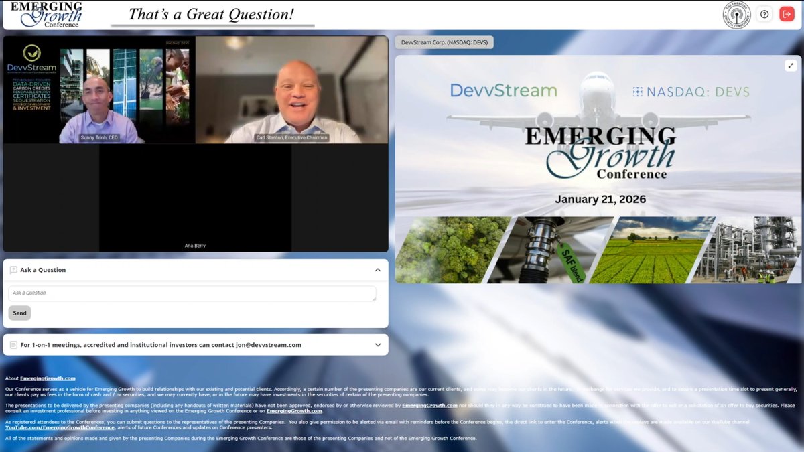Click the Emerging Growth Conference round badge
This screenshot has width=804, height=452.
pos(738,15)
